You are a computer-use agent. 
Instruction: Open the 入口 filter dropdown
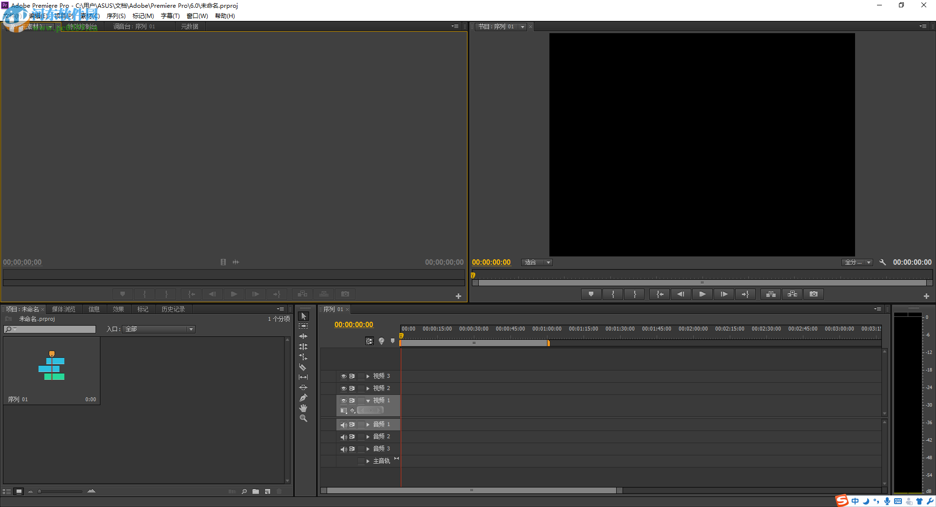tap(158, 329)
